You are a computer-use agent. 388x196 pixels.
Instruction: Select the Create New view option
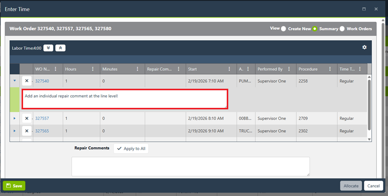click(x=284, y=29)
